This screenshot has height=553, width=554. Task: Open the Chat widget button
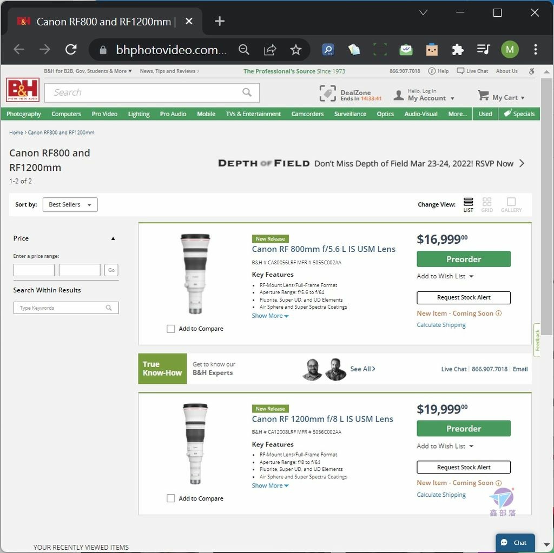(x=515, y=543)
